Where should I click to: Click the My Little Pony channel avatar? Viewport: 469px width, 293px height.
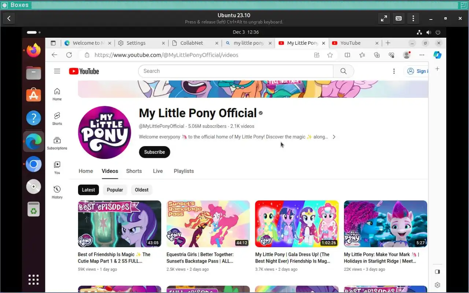(104, 133)
